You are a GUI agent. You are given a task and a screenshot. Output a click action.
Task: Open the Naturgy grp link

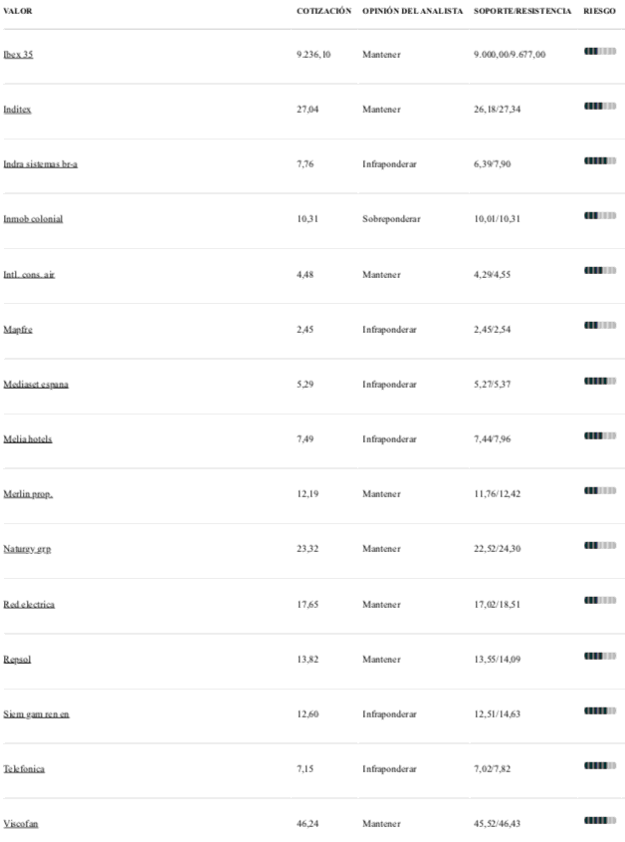(x=27, y=548)
